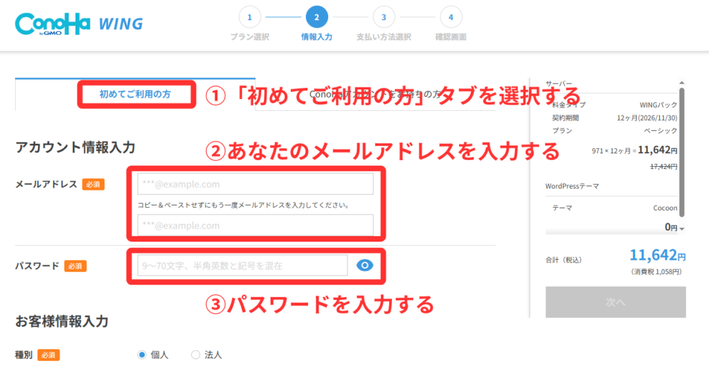709x376 pixels.
Task: Select the 個人 radio button
Action: point(142,355)
